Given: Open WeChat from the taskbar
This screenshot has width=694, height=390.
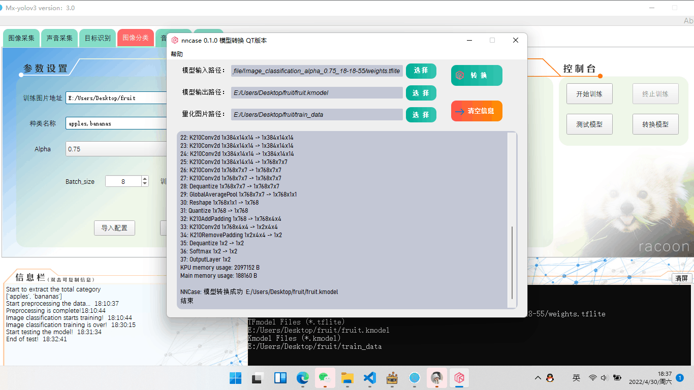Looking at the screenshot, I should click(325, 378).
